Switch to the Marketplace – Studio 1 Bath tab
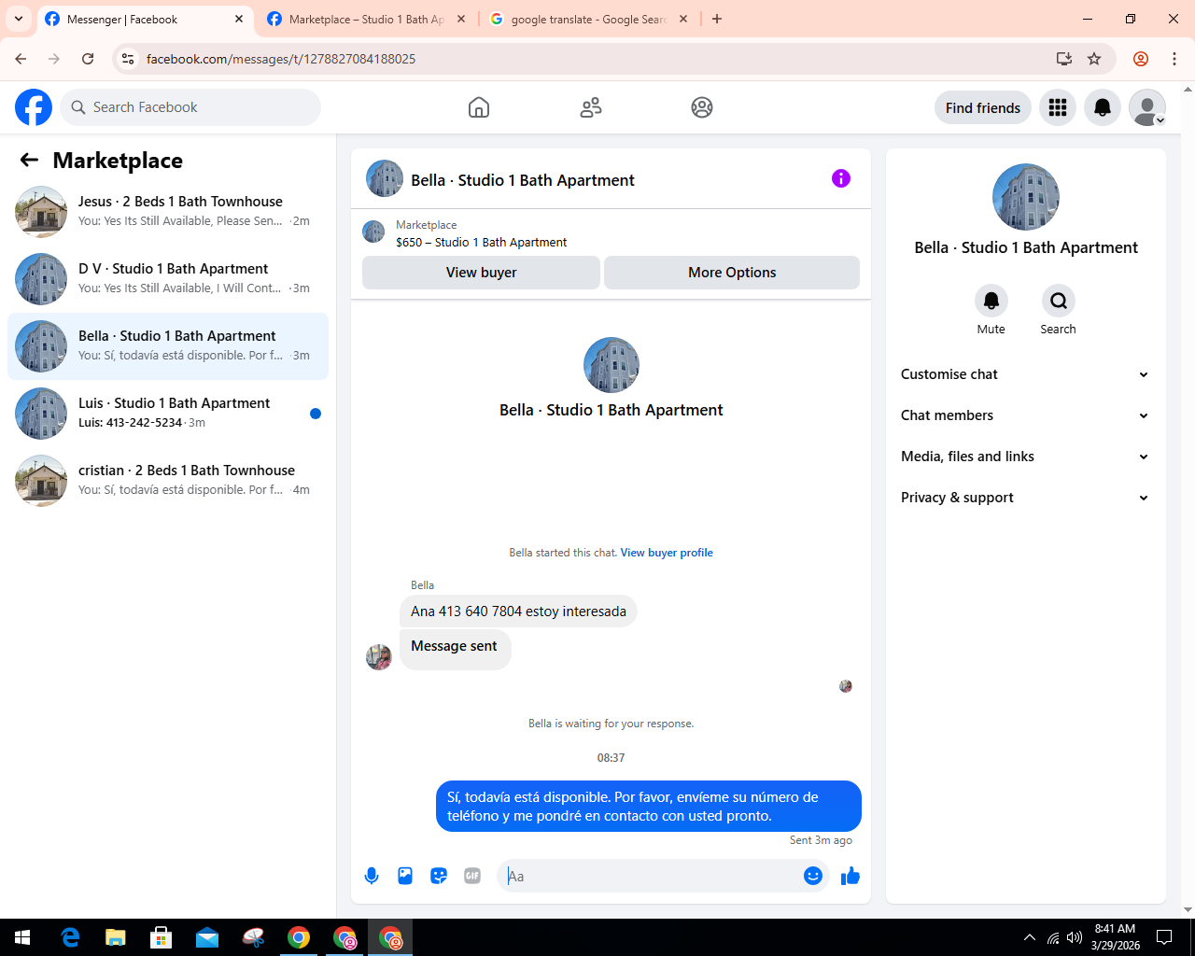 pos(366,19)
